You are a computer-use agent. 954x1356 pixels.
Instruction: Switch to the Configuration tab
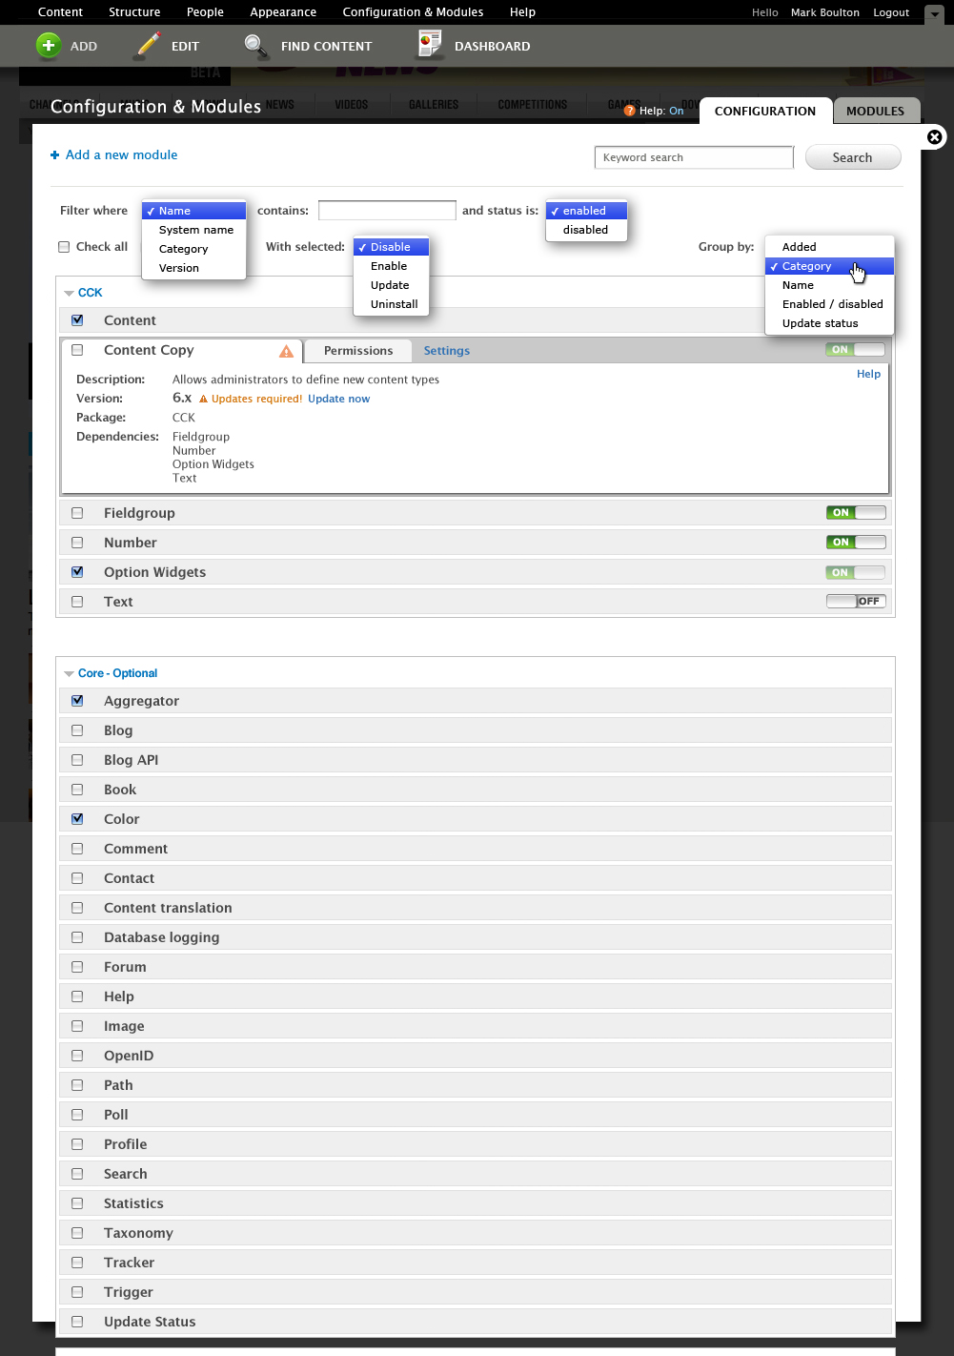pyautogui.click(x=765, y=111)
